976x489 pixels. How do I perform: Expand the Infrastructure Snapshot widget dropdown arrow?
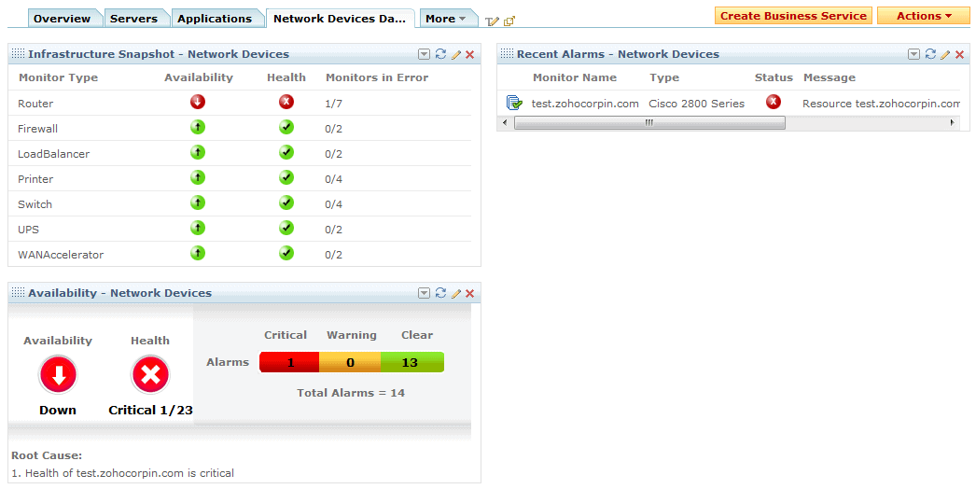tap(424, 54)
